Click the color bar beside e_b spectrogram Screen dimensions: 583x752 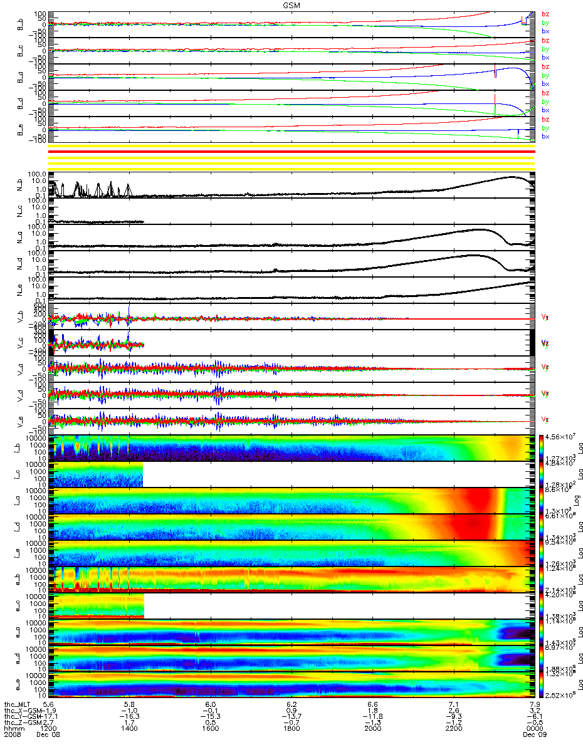coord(542,579)
